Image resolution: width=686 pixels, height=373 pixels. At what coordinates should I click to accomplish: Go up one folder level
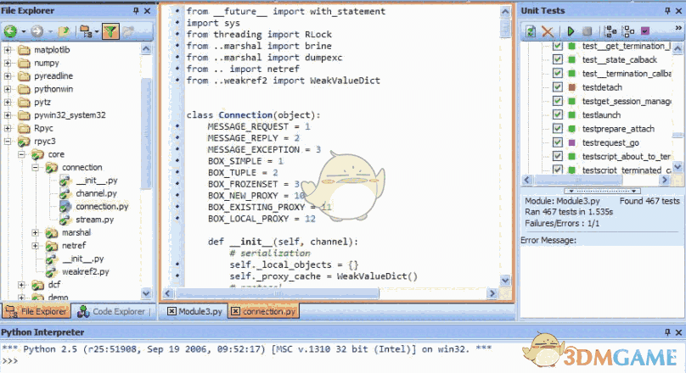point(64,31)
